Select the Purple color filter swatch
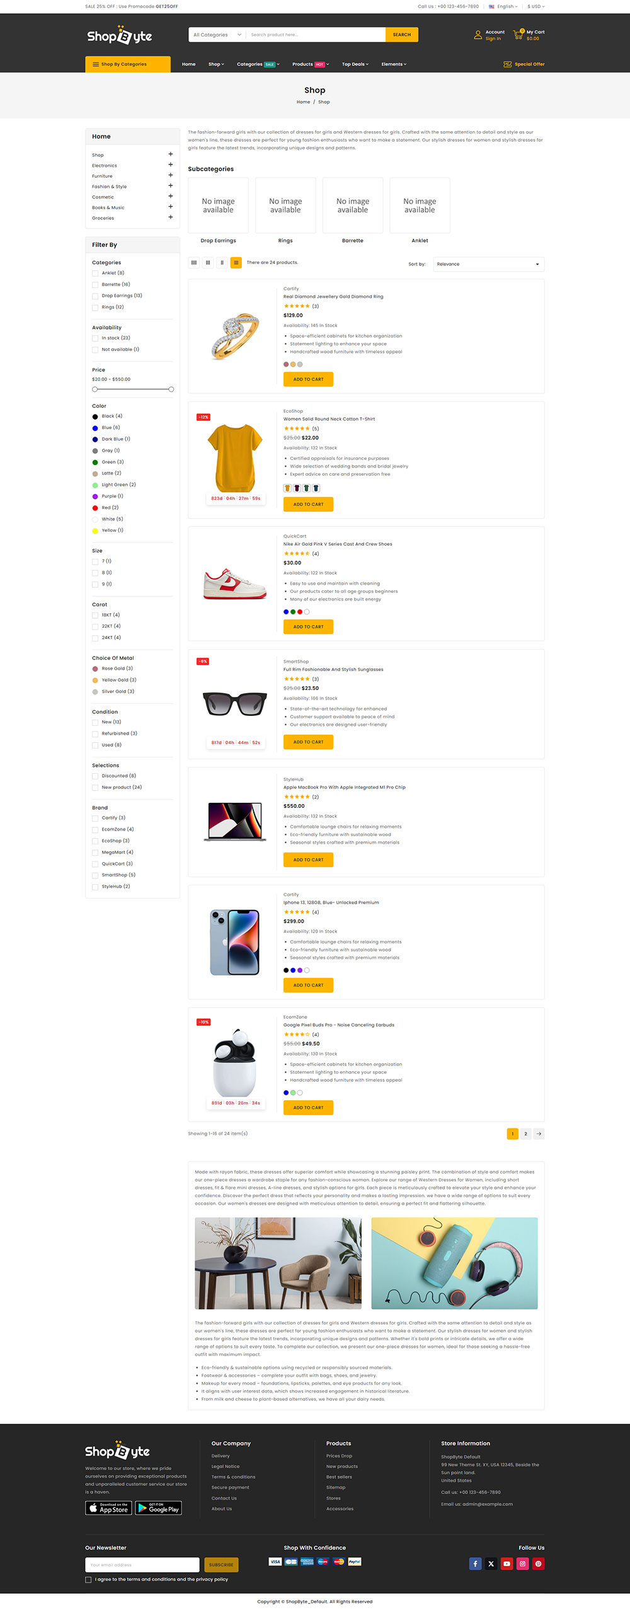The width and height of the screenshot is (630, 1610). (95, 497)
